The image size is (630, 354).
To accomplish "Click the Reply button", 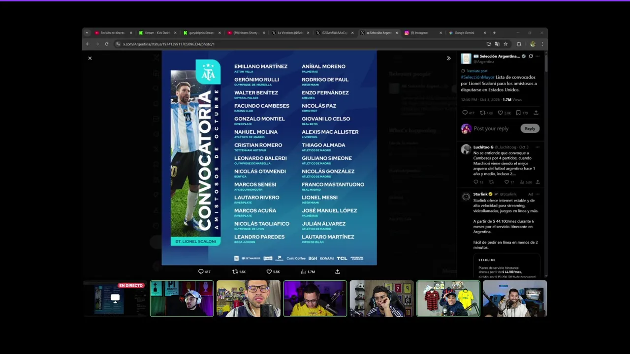I will click(x=530, y=128).
